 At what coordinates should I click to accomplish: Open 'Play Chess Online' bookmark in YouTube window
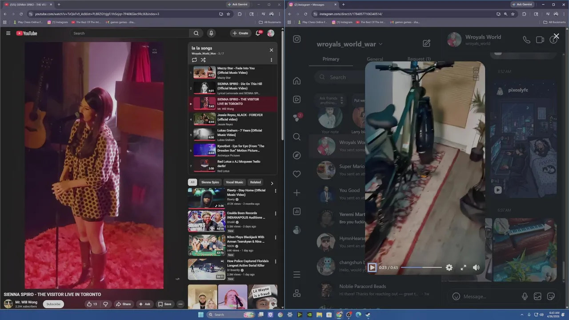coord(28,22)
